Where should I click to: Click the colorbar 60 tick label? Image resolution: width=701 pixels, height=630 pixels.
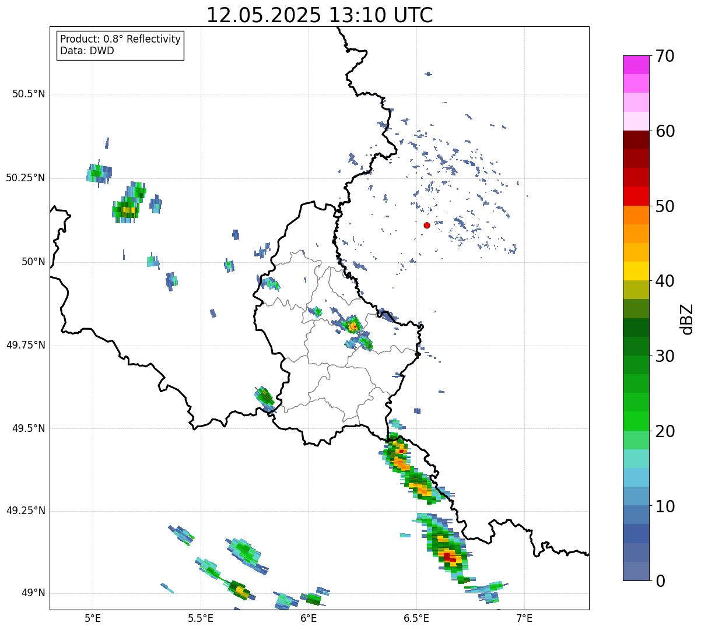pos(665,131)
